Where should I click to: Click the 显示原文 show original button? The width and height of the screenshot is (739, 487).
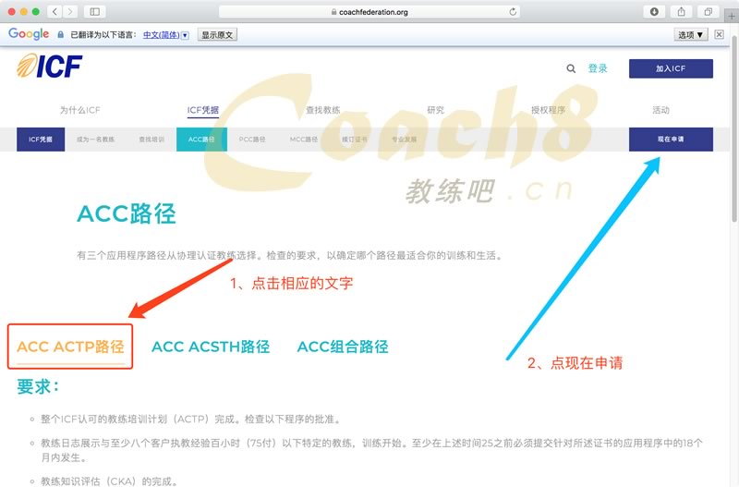click(x=217, y=34)
